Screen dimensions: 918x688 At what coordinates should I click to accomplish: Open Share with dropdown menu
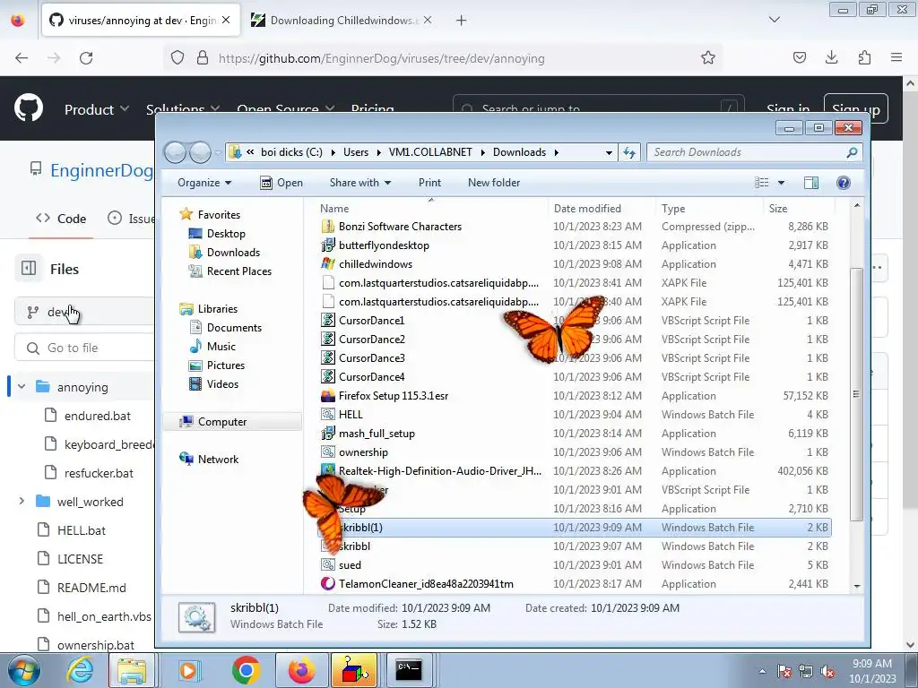[x=360, y=183]
